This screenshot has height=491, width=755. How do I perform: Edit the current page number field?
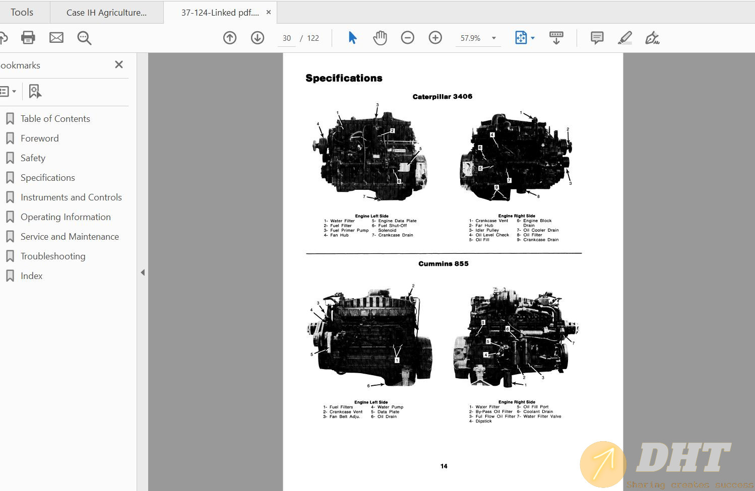[287, 38]
